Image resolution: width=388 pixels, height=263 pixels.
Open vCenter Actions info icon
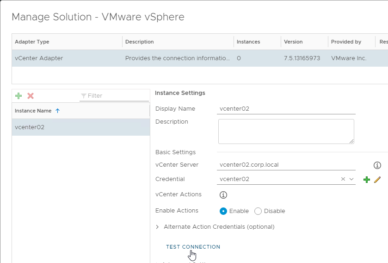(x=223, y=195)
